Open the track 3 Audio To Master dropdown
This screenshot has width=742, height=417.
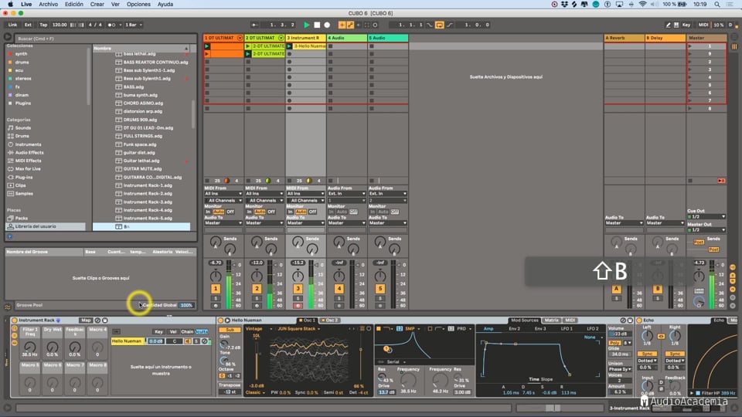[306, 223]
